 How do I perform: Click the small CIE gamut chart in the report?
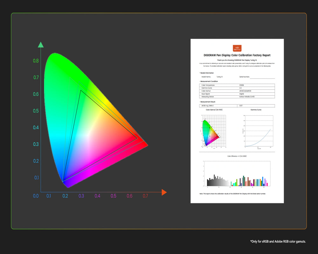coord(213,131)
